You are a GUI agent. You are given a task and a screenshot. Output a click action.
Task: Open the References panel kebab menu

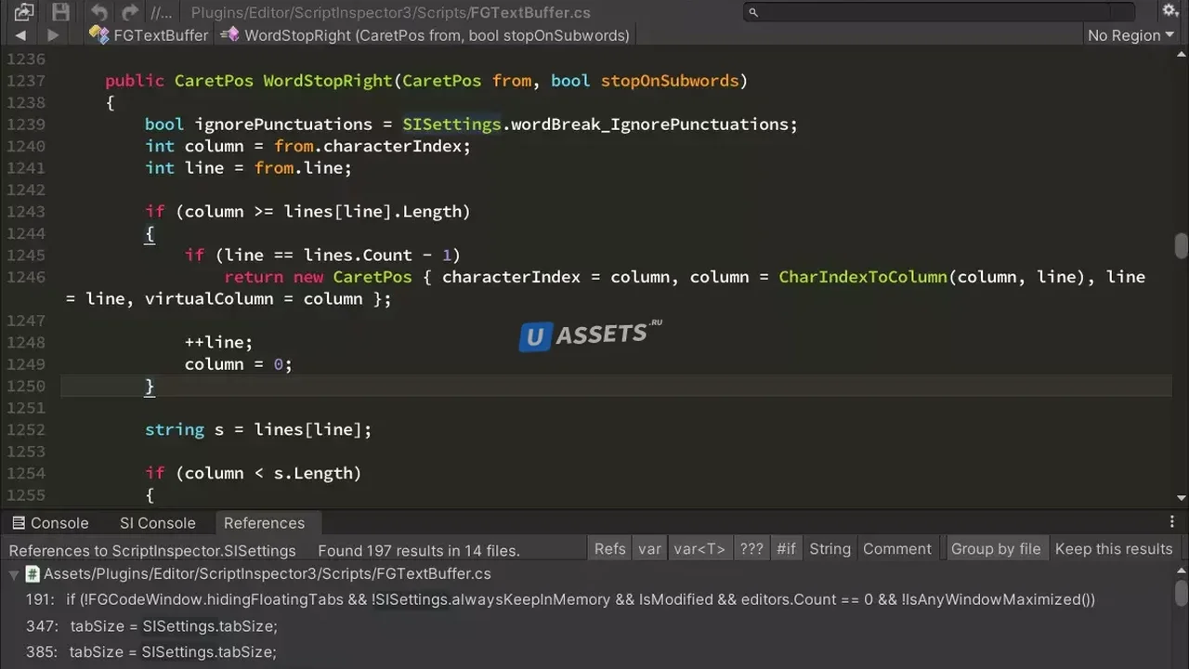point(1172,522)
